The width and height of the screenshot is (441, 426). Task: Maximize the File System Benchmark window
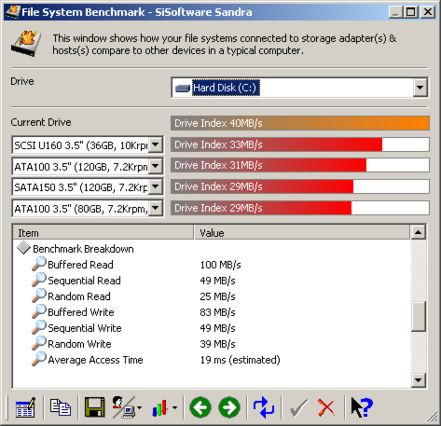coord(411,12)
